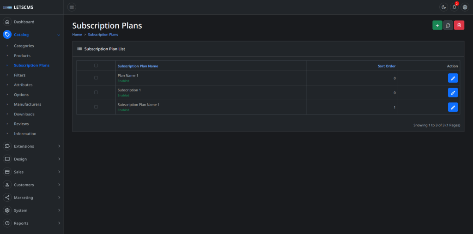
Task: Click the Catalog tag icon
Action: (x=7, y=35)
